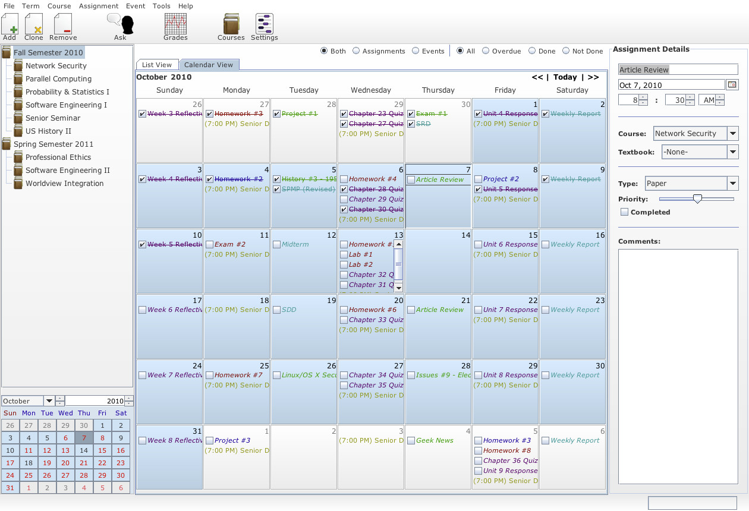Check off Article Review on October 7
This screenshot has height=511, width=749.
411,179
